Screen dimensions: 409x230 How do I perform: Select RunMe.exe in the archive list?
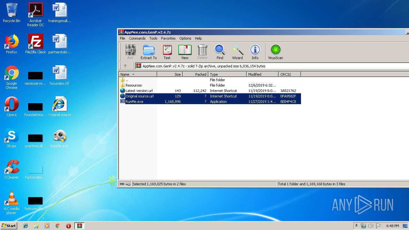click(210, 102)
